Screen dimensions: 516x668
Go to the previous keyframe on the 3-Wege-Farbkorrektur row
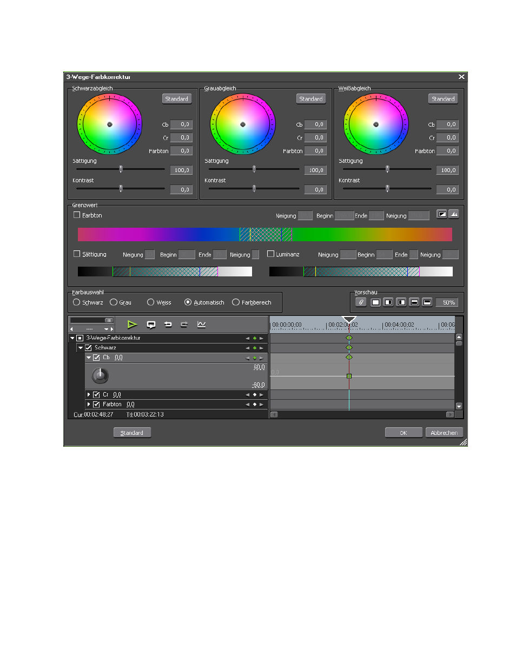coord(248,338)
